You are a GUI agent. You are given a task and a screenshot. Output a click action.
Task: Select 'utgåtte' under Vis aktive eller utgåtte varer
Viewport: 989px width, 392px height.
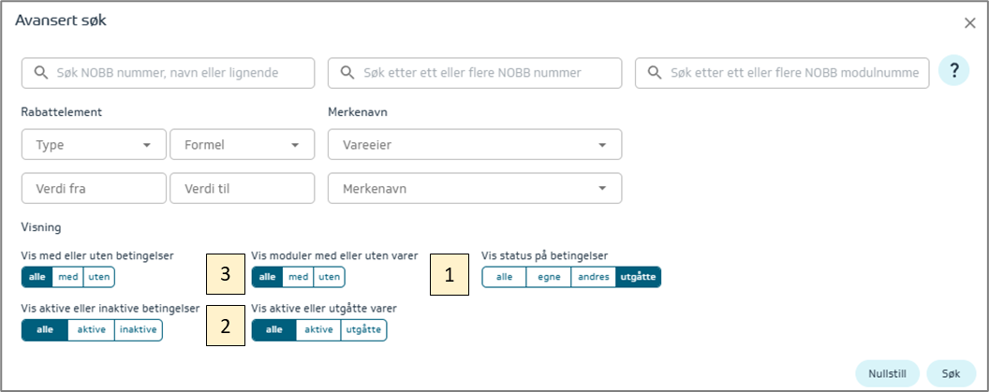click(363, 330)
